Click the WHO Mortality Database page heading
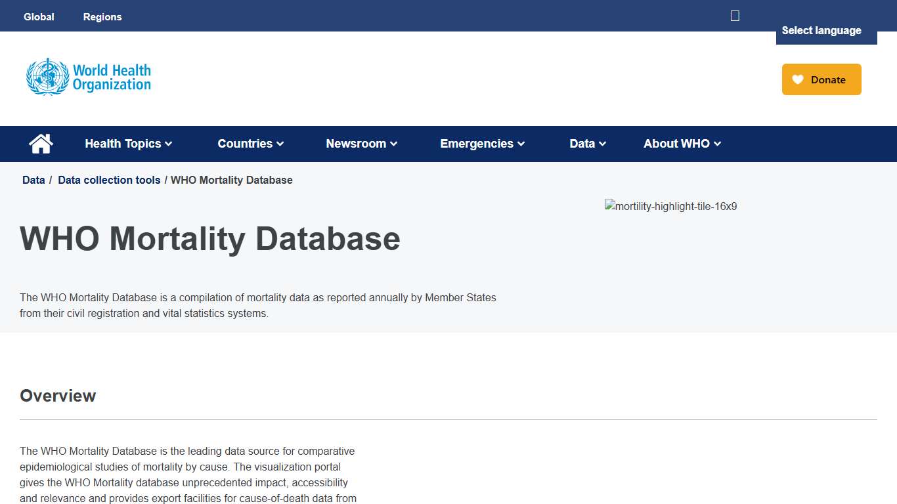The image size is (897, 504). coord(210,239)
